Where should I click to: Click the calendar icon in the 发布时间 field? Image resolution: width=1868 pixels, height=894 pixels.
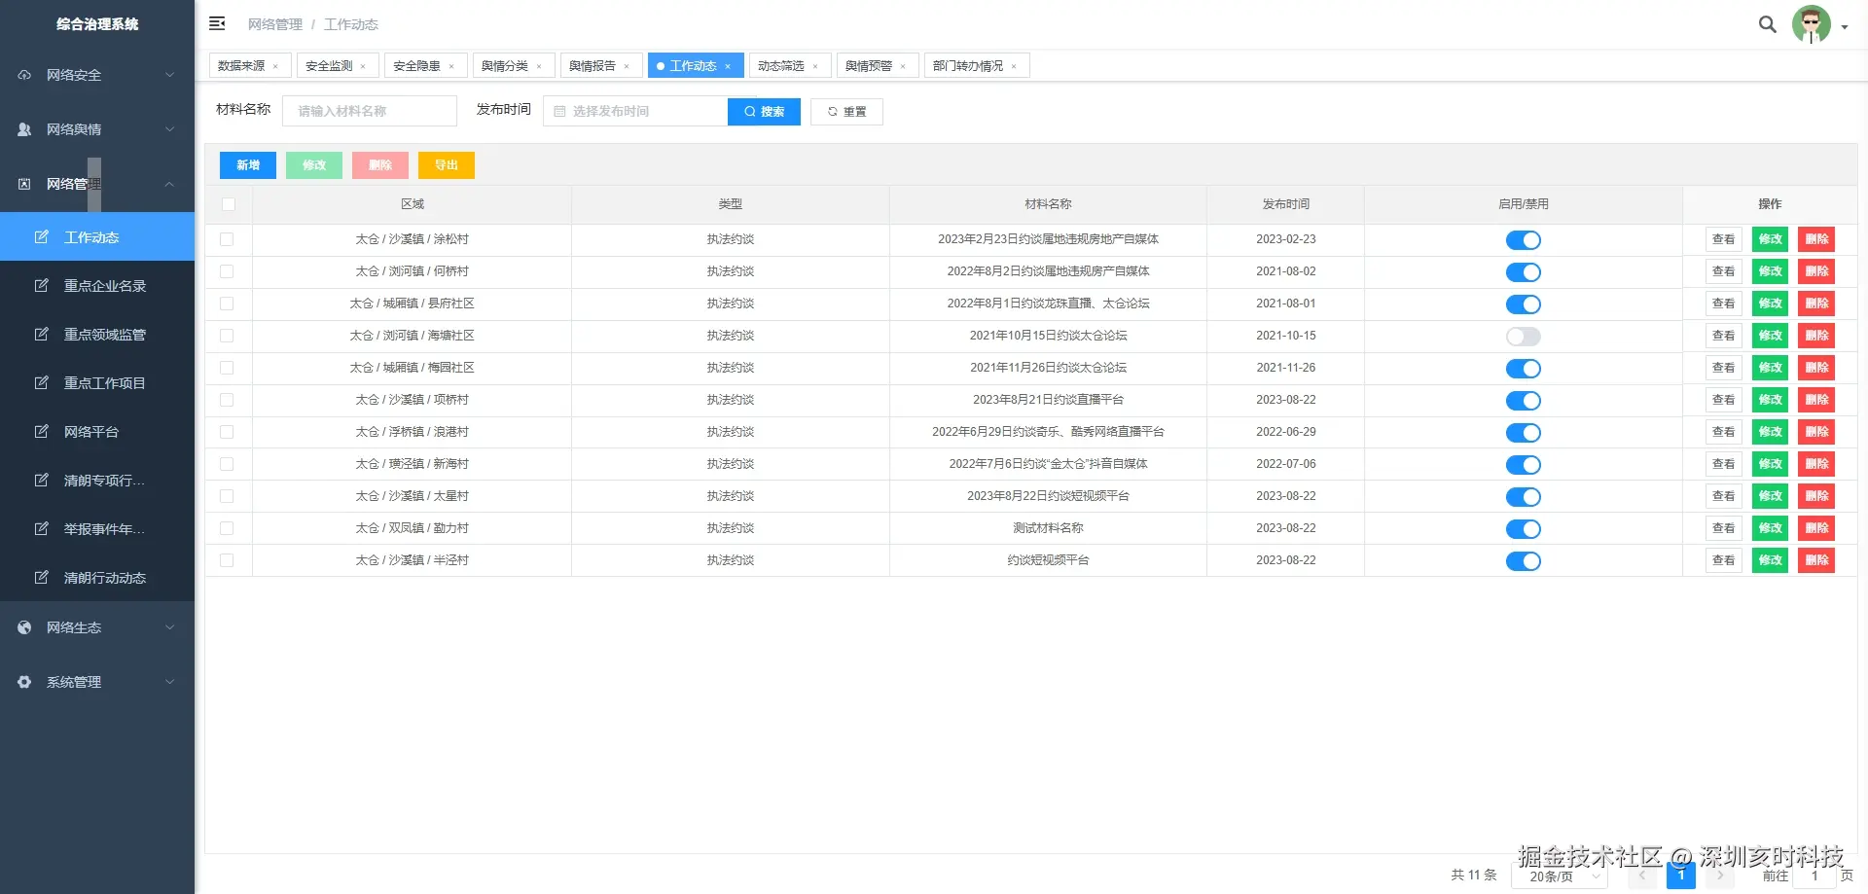[559, 111]
